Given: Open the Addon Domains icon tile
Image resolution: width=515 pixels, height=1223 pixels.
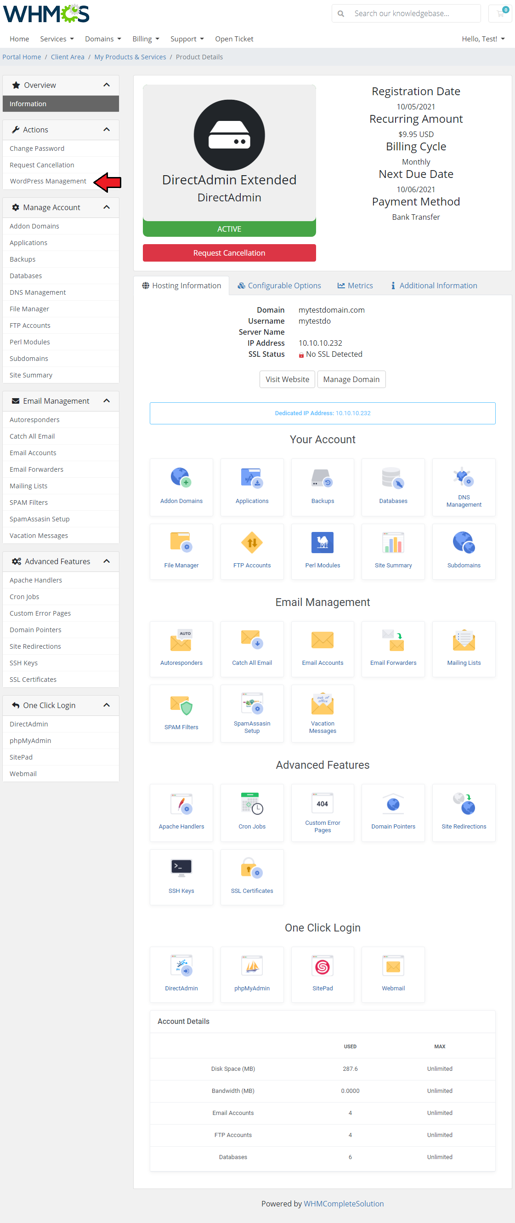Looking at the screenshot, I should click(181, 487).
